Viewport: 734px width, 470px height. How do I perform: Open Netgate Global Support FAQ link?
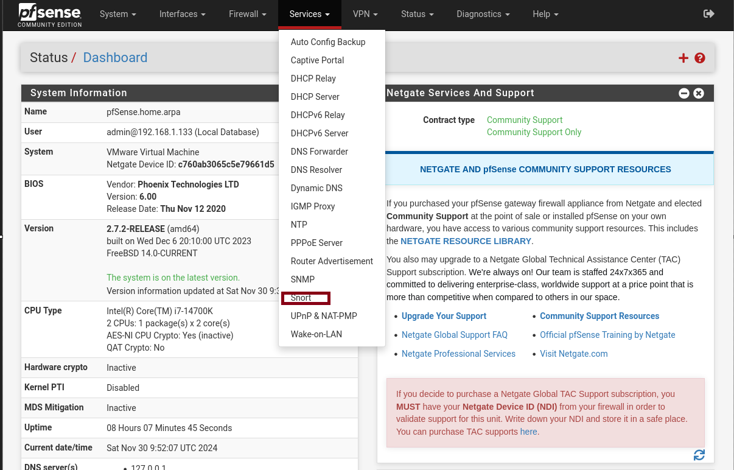[x=455, y=335]
